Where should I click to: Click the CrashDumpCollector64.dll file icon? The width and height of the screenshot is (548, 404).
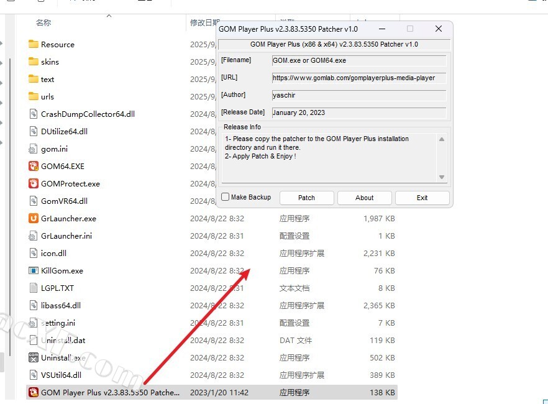pyautogui.click(x=33, y=114)
